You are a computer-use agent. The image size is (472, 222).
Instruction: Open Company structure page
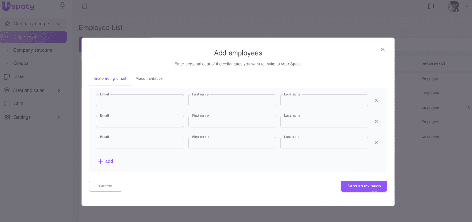point(33,50)
